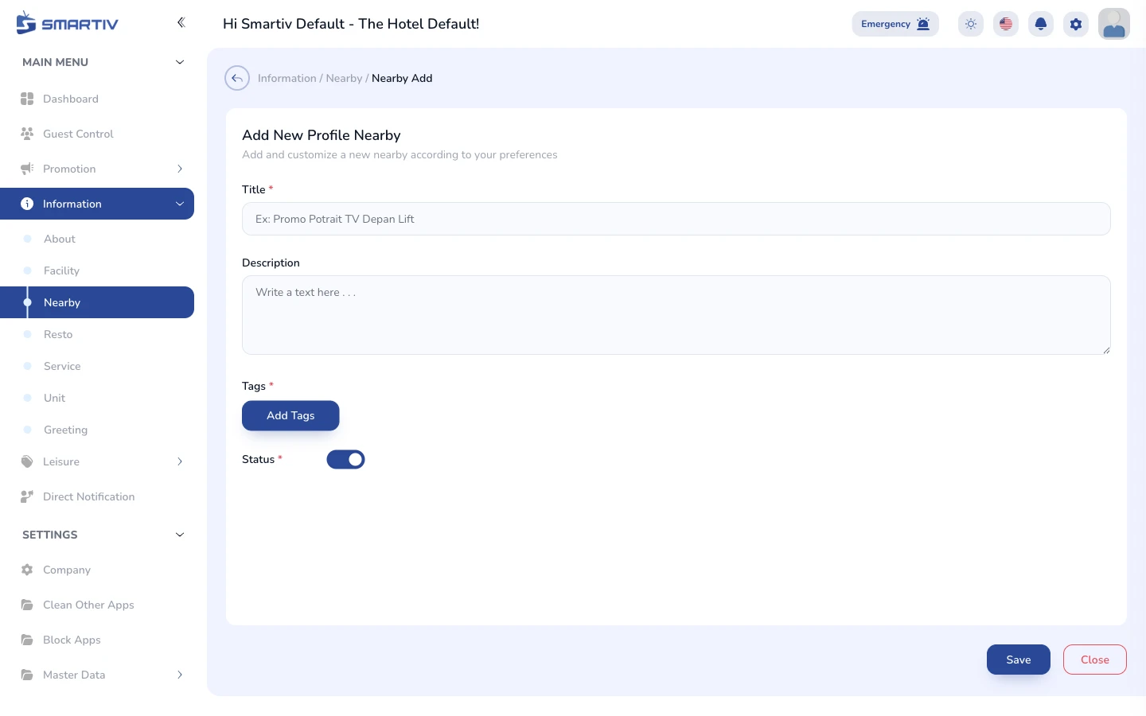Click the Block Apps folder icon

27,640
